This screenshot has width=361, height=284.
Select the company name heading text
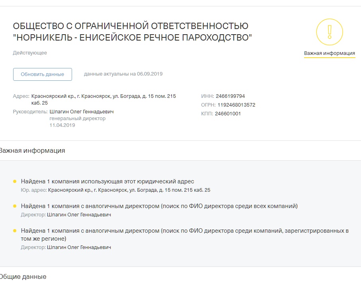pyautogui.click(x=133, y=32)
